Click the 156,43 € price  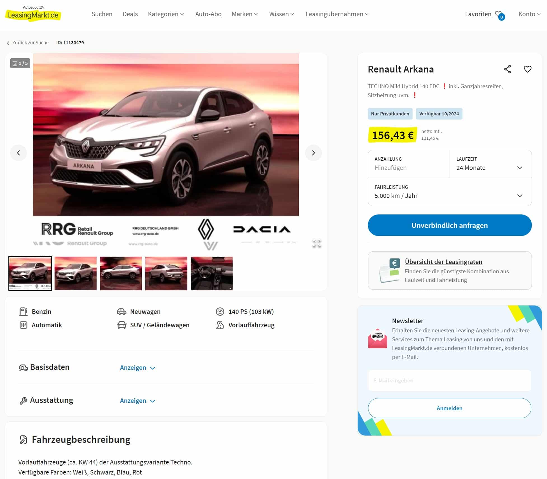pos(393,135)
